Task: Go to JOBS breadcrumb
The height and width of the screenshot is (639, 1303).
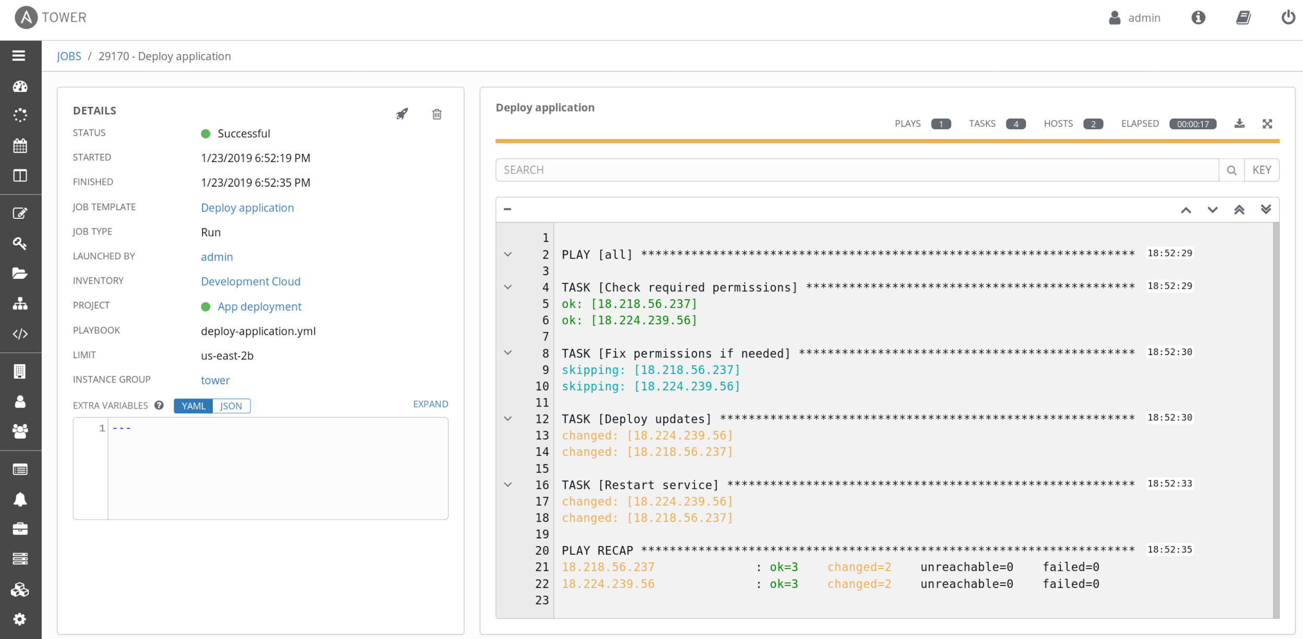Action: tap(69, 56)
